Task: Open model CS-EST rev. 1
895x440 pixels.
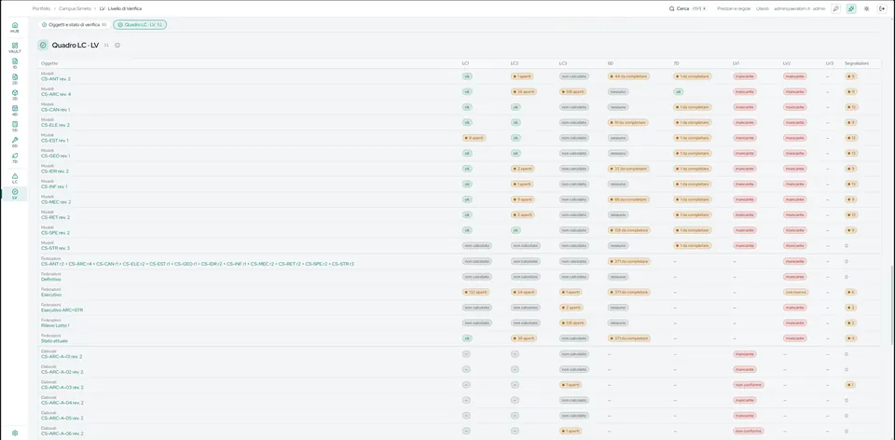Action: point(55,141)
